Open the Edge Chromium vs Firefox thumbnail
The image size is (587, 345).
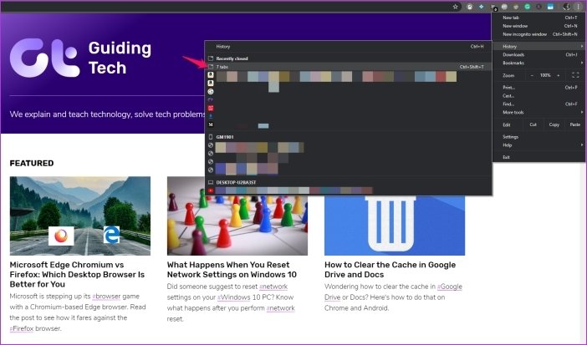(80, 215)
